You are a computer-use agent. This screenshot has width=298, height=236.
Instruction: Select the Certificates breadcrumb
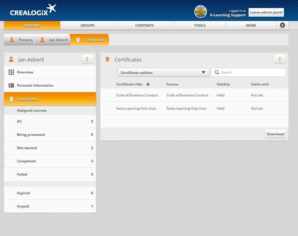(89, 40)
